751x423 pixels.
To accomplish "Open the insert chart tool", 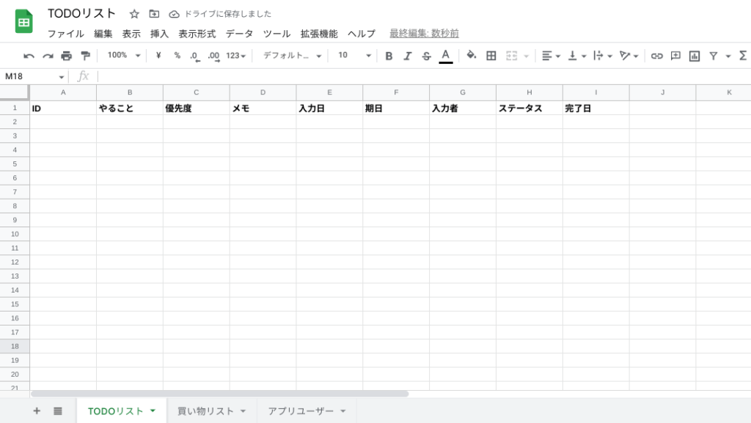I will click(694, 56).
